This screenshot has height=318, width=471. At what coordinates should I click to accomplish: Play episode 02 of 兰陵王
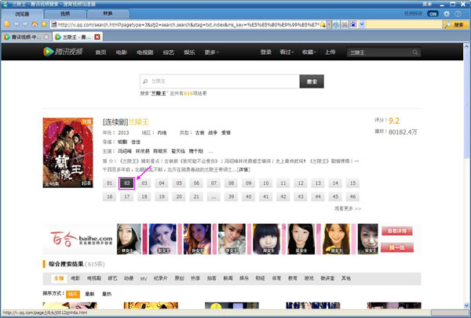click(x=126, y=183)
